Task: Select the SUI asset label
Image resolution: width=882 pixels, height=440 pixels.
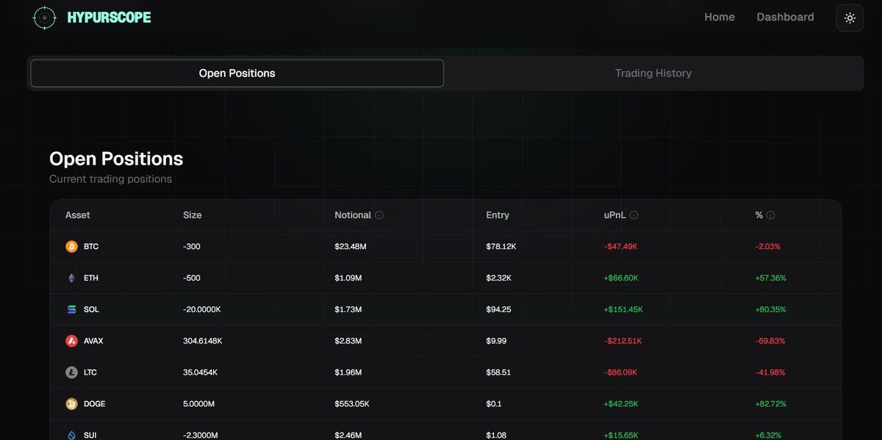Action: coord(90,435)
